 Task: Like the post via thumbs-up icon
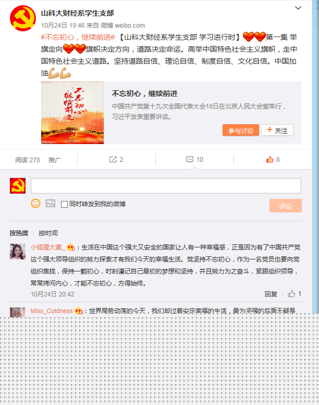[x=270, y=159]
